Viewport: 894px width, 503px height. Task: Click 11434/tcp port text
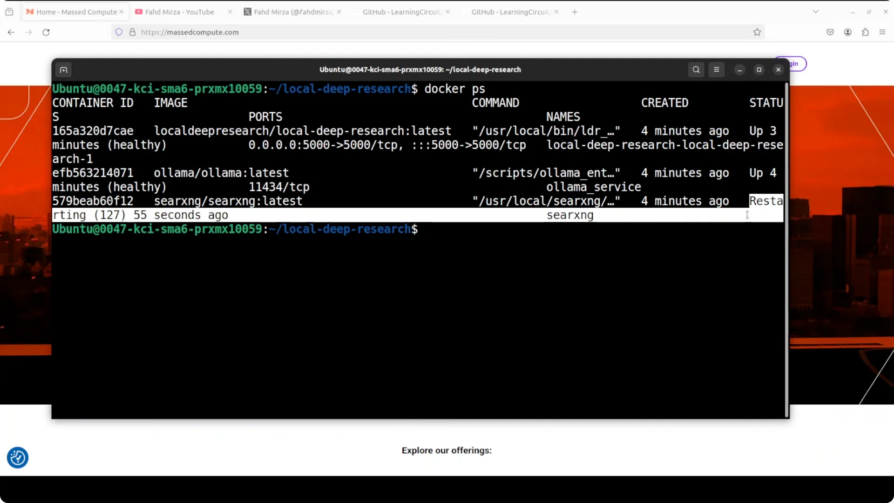point(279,187)
